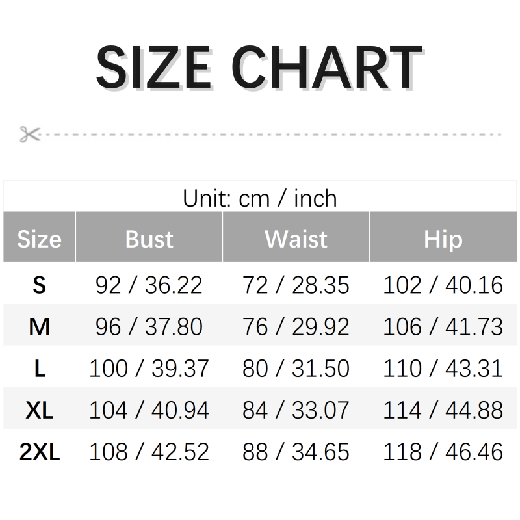Click the L size row label
520x520 pixels.
(39, 369)
